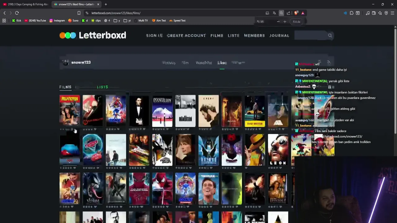Open the Evangelion poster

click(x=162, y=111)
